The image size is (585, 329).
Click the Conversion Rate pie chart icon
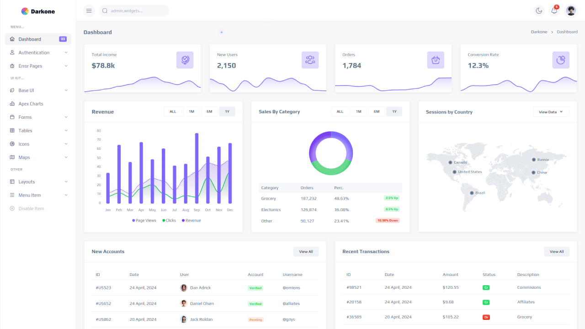click(560, 59)
